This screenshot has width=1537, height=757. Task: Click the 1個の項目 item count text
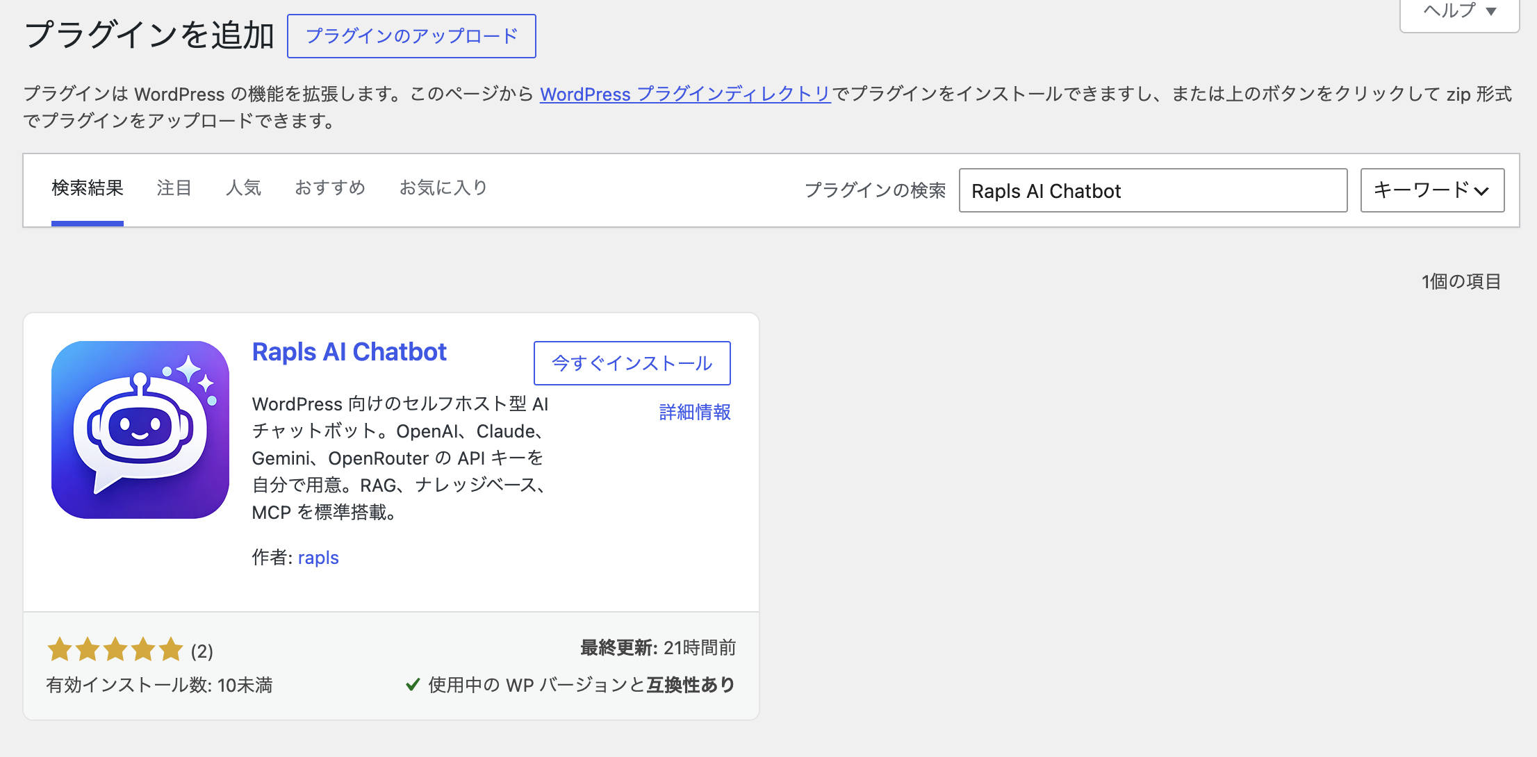point(1461,281)
